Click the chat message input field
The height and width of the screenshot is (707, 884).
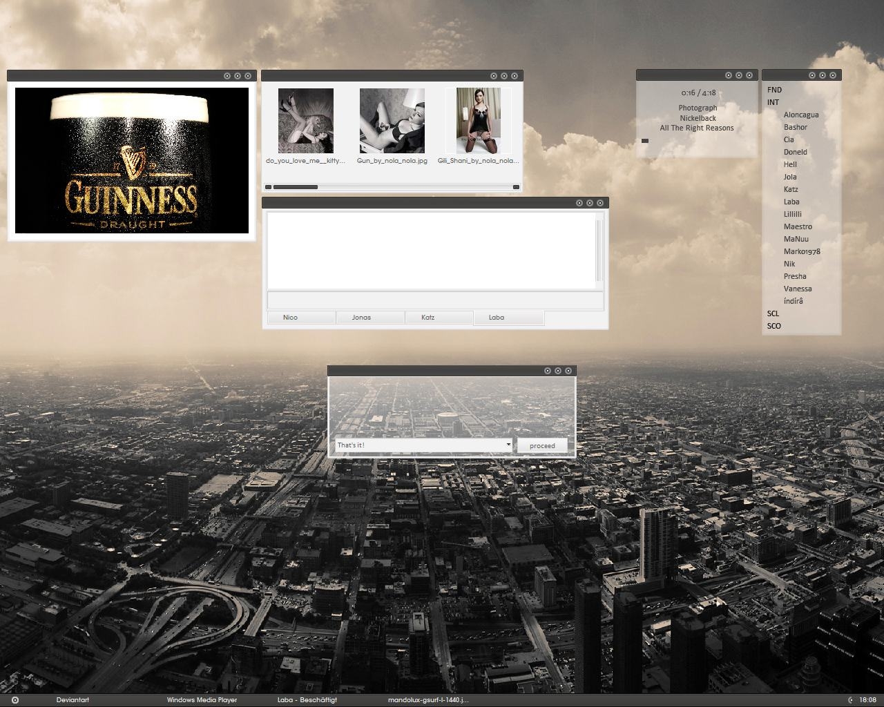[435, 300]
